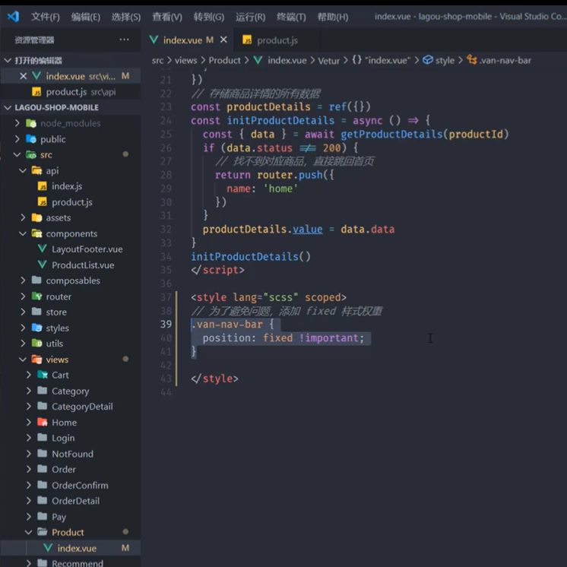Viewport: 567px width, 567px height.
Task: Expand the assets folder
Action: [71, 217]
